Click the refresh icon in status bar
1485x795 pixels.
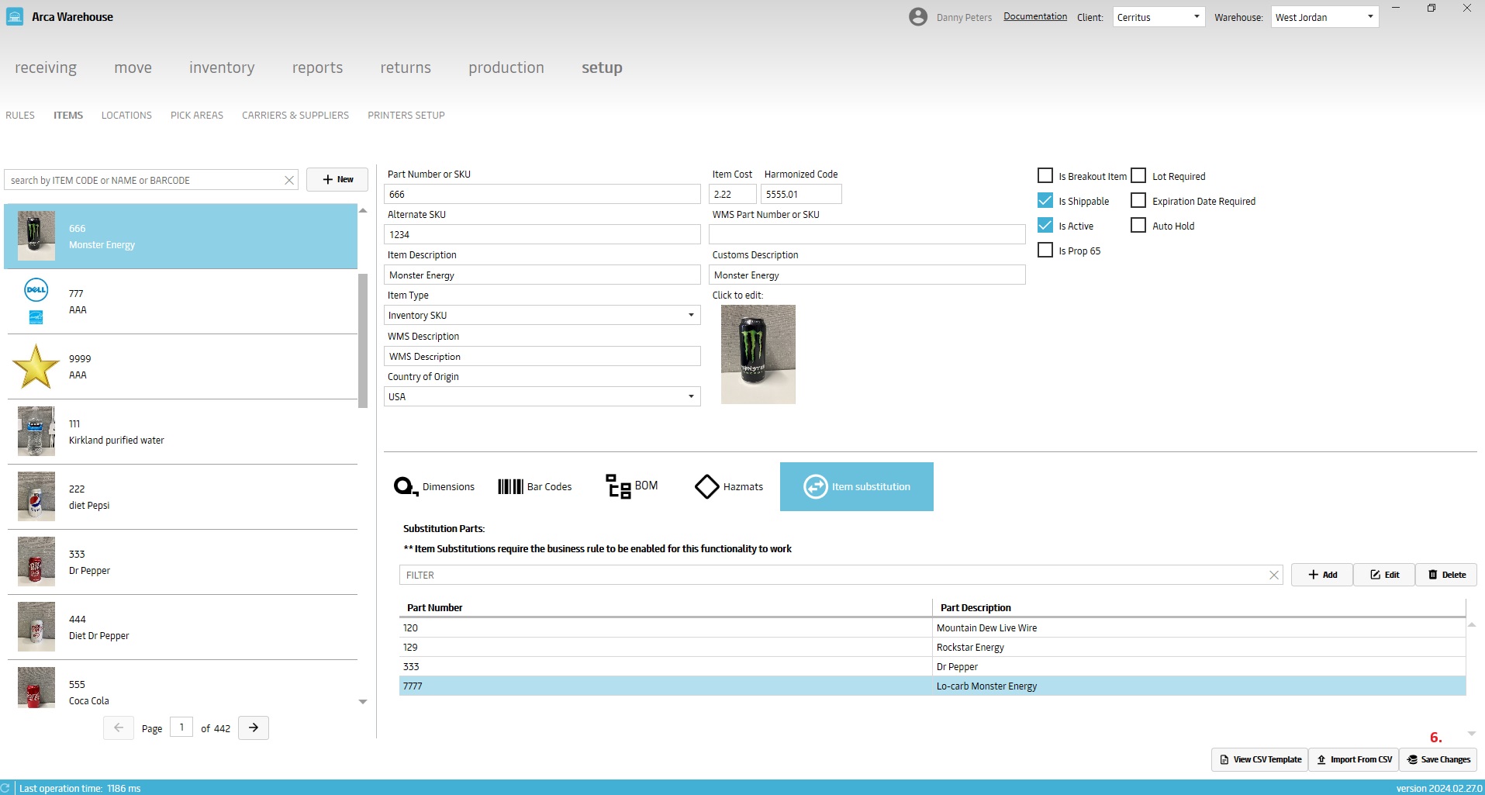[5, 788]
